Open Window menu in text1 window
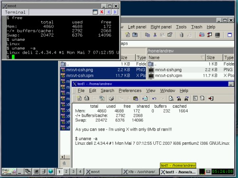This screenshot has height=178, width=238. coord(168,91)
